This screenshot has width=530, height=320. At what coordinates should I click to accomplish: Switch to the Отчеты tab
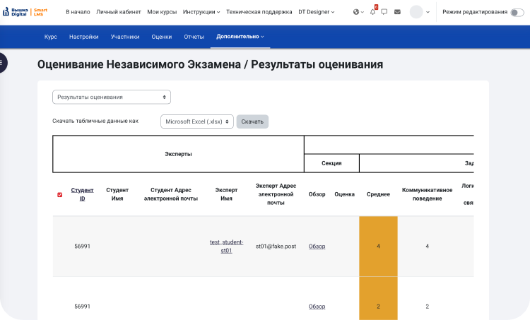click(x=194, y=37)
